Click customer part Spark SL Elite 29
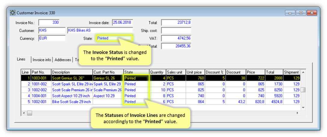Screen dimensions: 327x137 point(108,84)
